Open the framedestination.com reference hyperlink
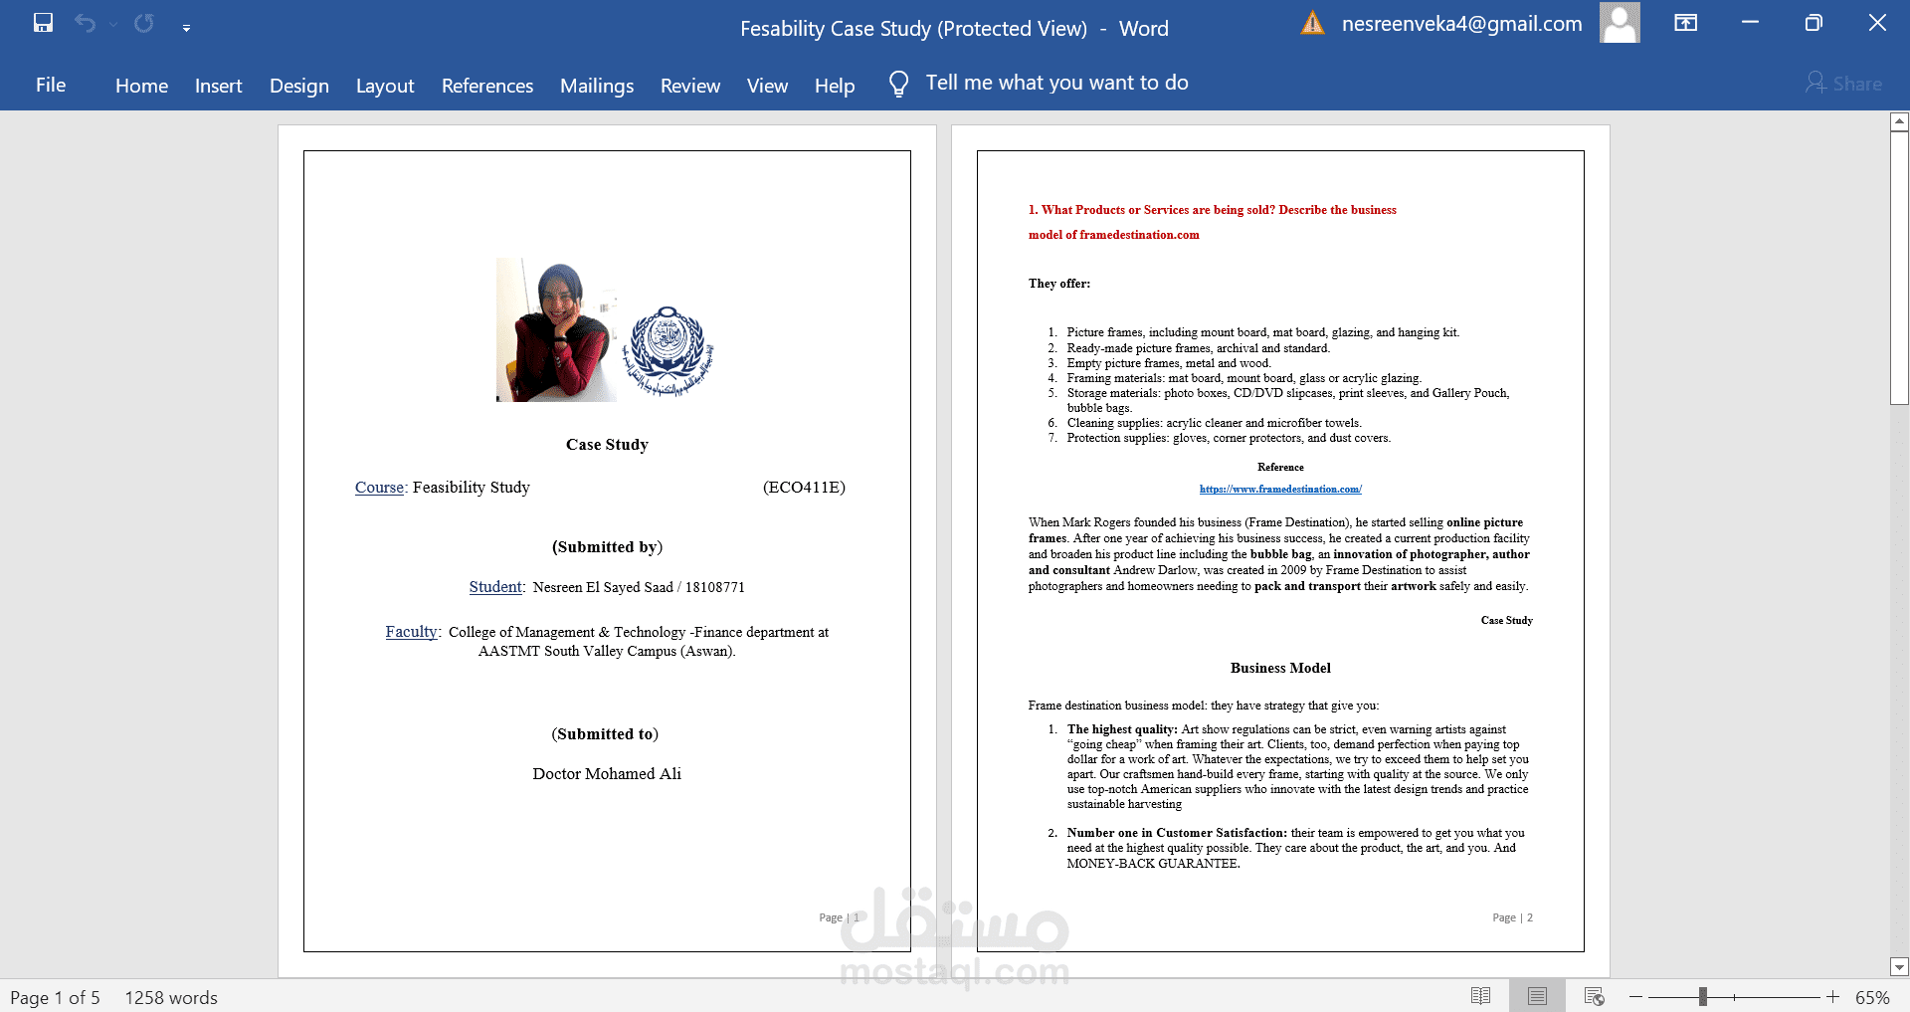 pyautogui.click(x=1280, y=489)
